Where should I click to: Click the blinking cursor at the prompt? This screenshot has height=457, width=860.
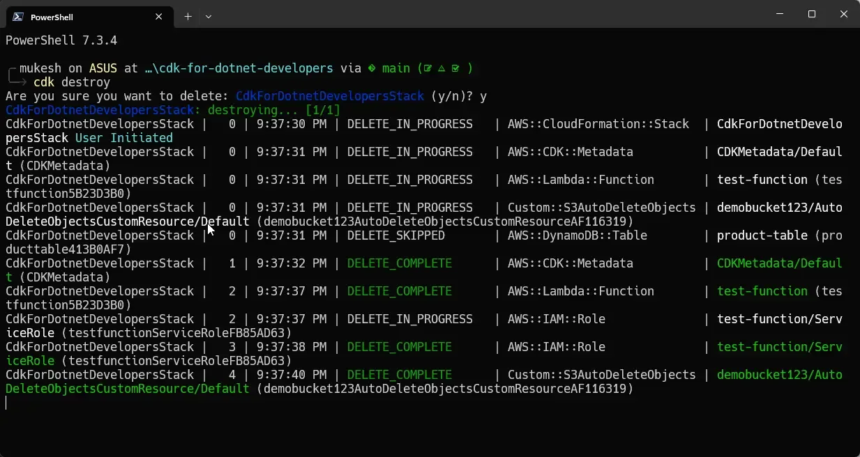(6, 403)
